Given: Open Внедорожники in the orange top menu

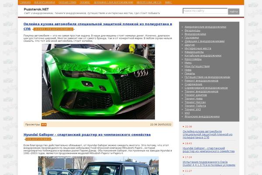Looking at the screenshot, I should click(x=45, y=2).
